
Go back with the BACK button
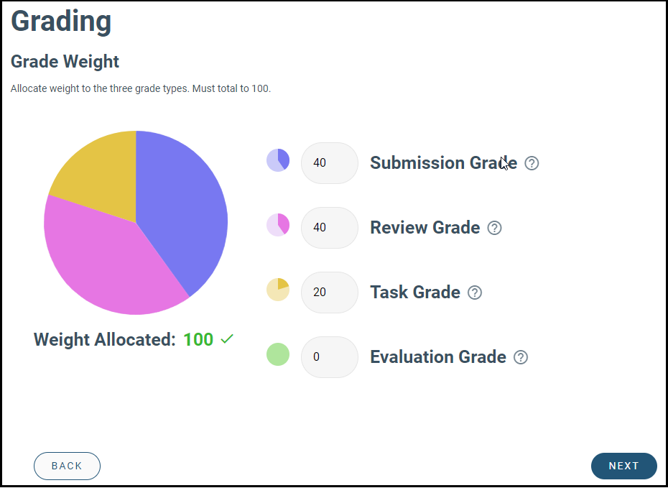(67, 466)
